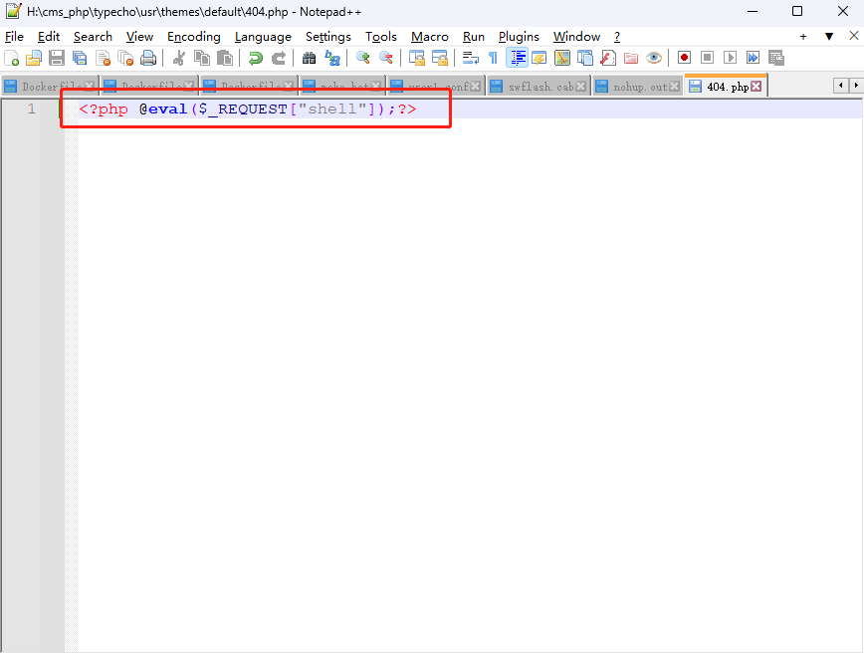Viewport: 864px width, 654px height.
Task: Click the X at the menu bar's right end
Action: pos(853,36)
